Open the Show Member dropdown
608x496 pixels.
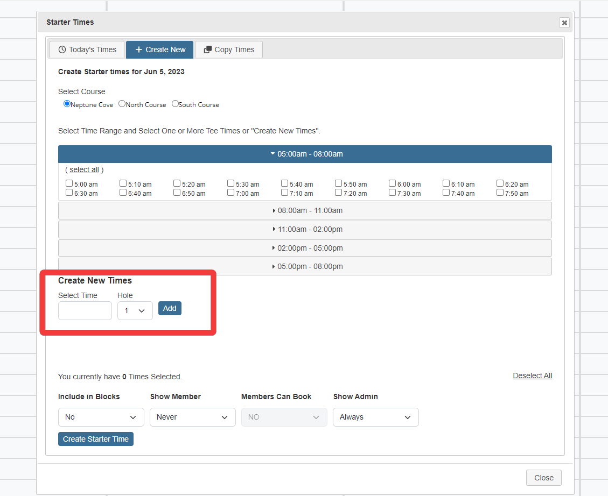tap(192, 417)
